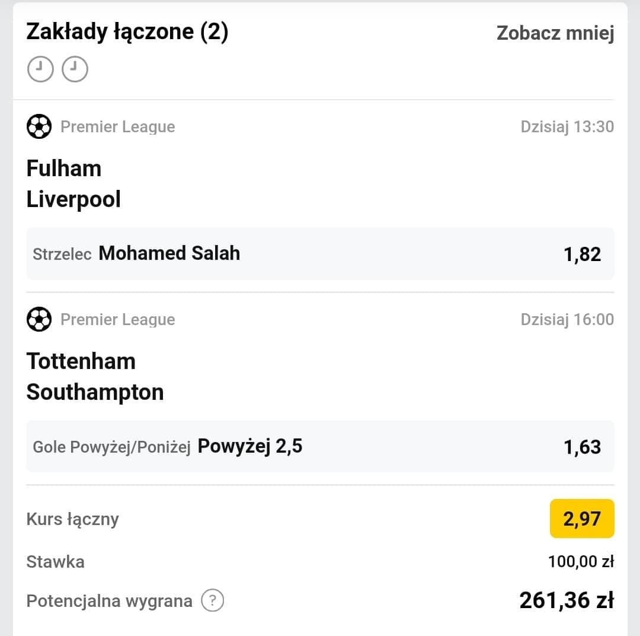The image size is (640, 636).
Task: Click the Fulham team name
Action: pyautogui.click(x=64, y=168)
